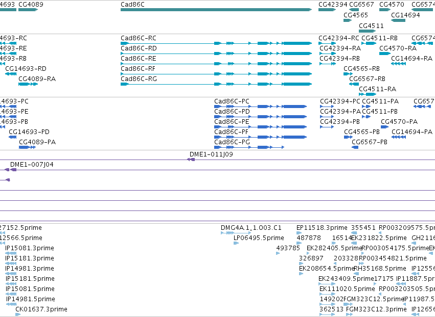Image resolution: width=435 pixels, height=317 pixels.
Task: Select the CG14693-PD protein label
Action: click(29, 132)
